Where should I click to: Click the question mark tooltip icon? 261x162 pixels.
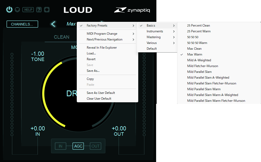coord(39,10)
